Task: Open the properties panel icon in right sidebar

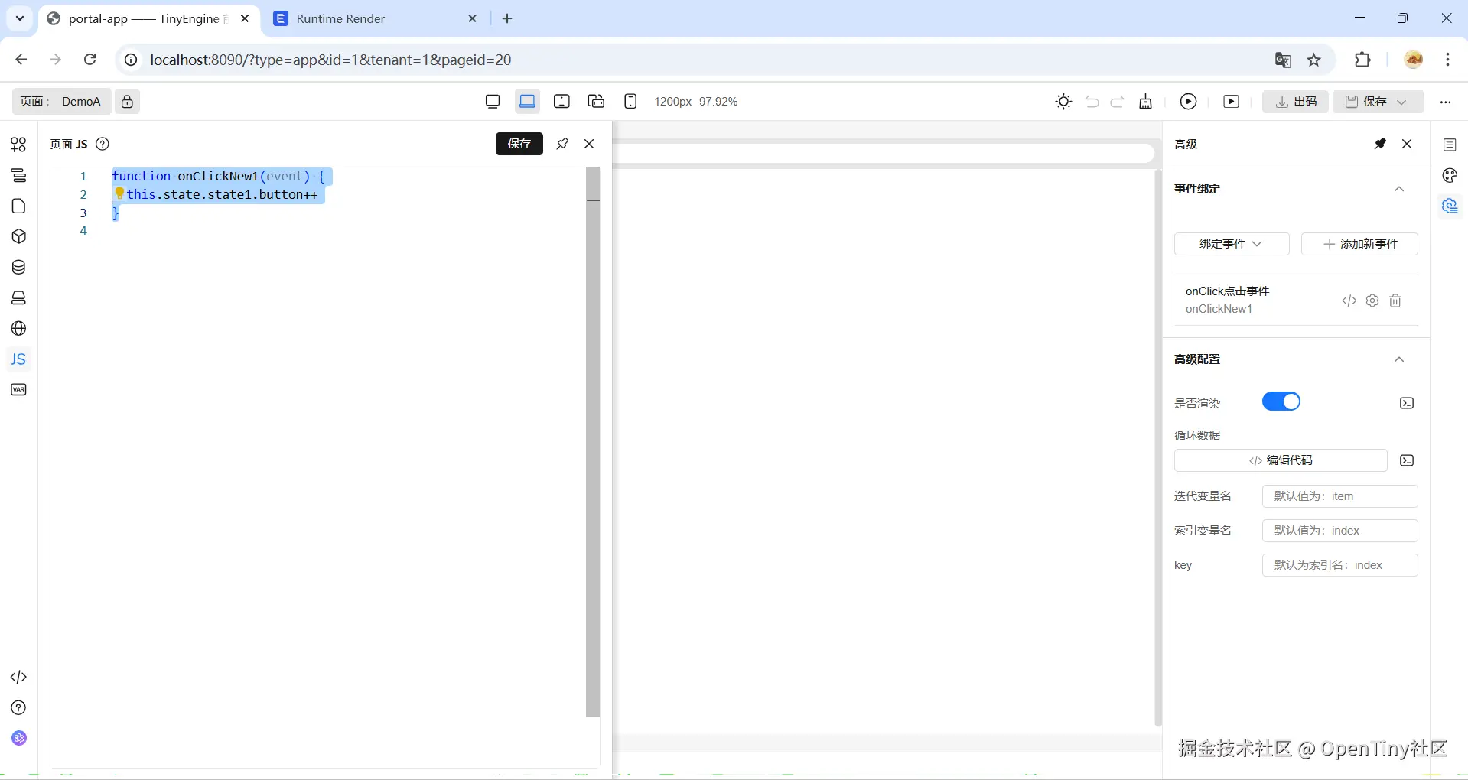Action: click(x=1450, y=145)
